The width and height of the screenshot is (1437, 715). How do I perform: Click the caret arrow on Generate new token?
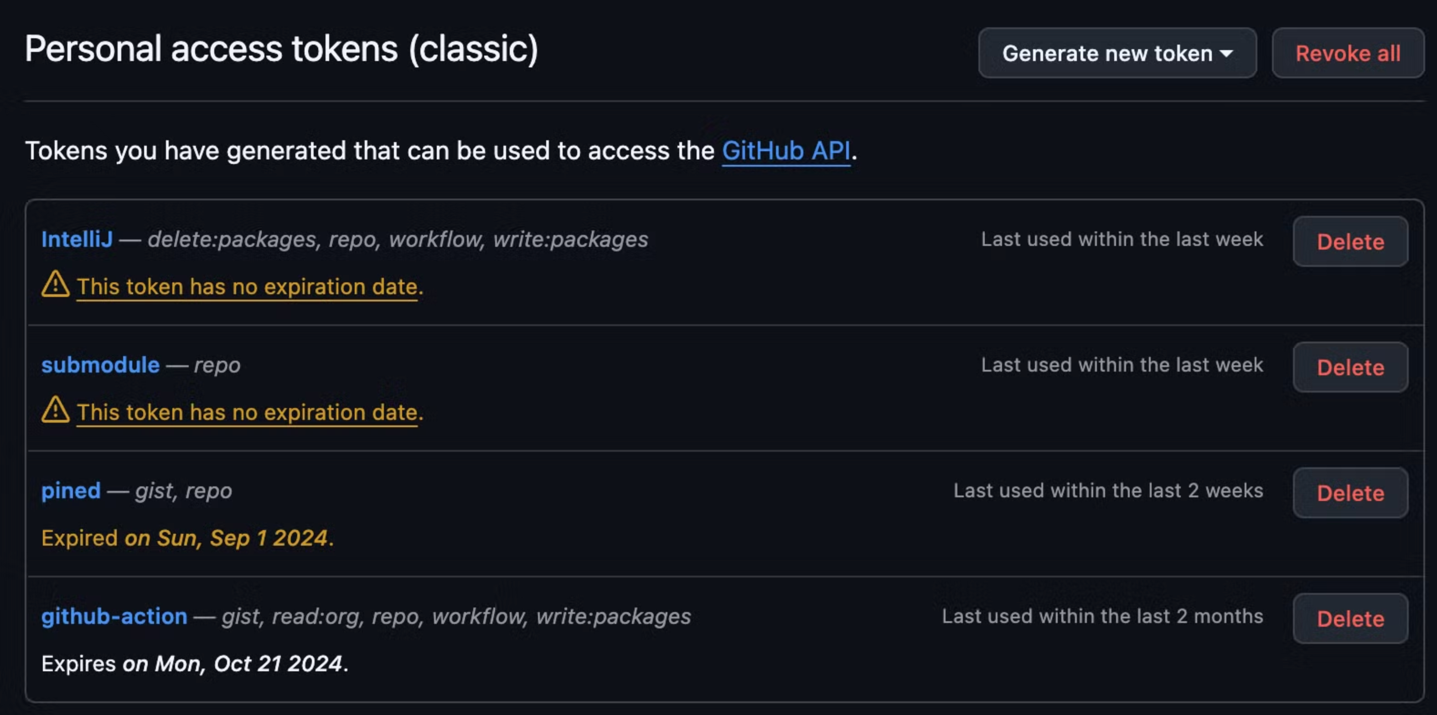[1226, 54]
